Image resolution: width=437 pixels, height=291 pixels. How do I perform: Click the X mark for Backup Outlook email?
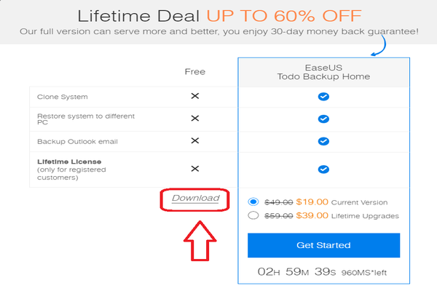[x=194, y=140]
